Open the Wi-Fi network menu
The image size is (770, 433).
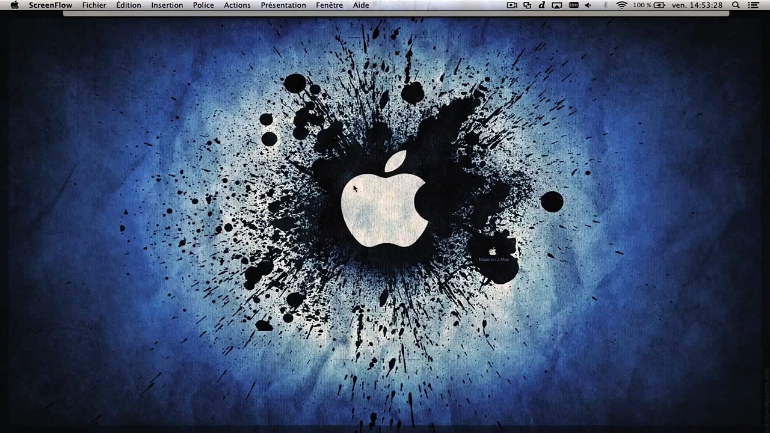pos(621,5)
